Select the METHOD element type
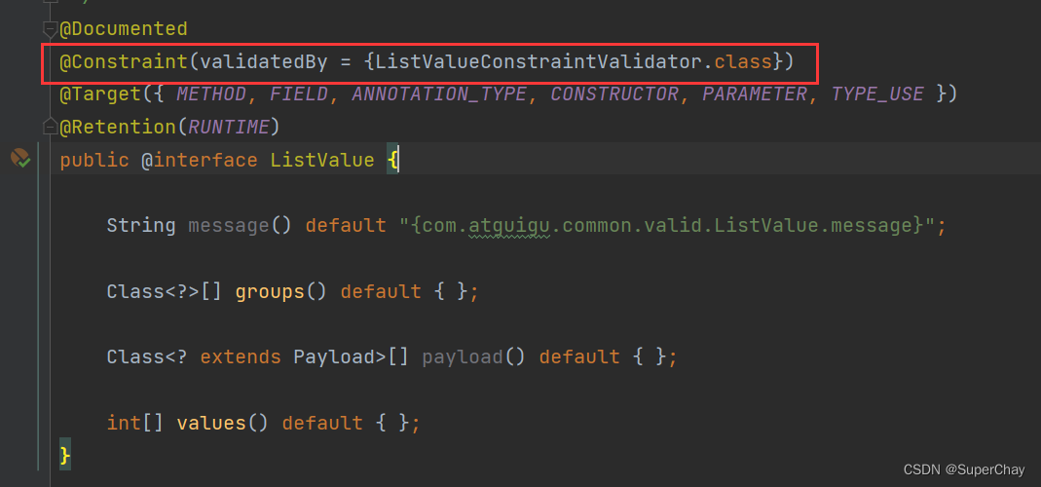 point(211,94)
